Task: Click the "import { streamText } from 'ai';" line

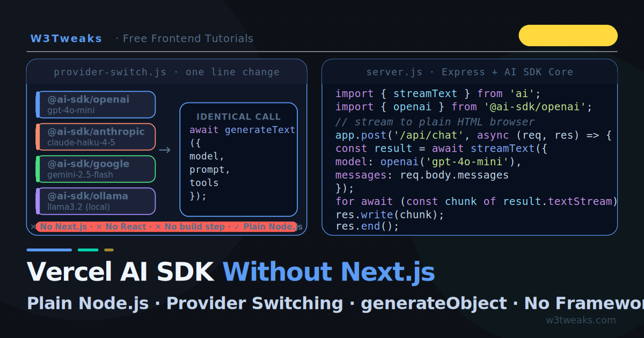Action: (x=438, y=94)
